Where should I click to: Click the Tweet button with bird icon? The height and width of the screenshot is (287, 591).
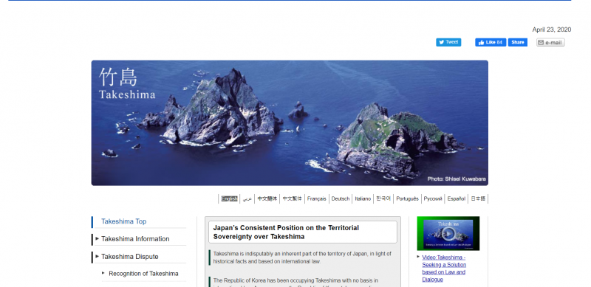click(448, 42)
